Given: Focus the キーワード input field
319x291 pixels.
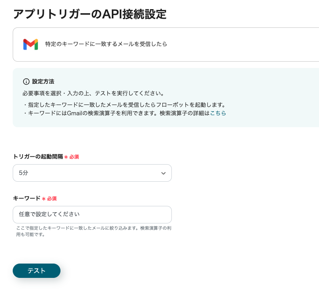Looking at the screenshot, I should click(x=92, y=214).
